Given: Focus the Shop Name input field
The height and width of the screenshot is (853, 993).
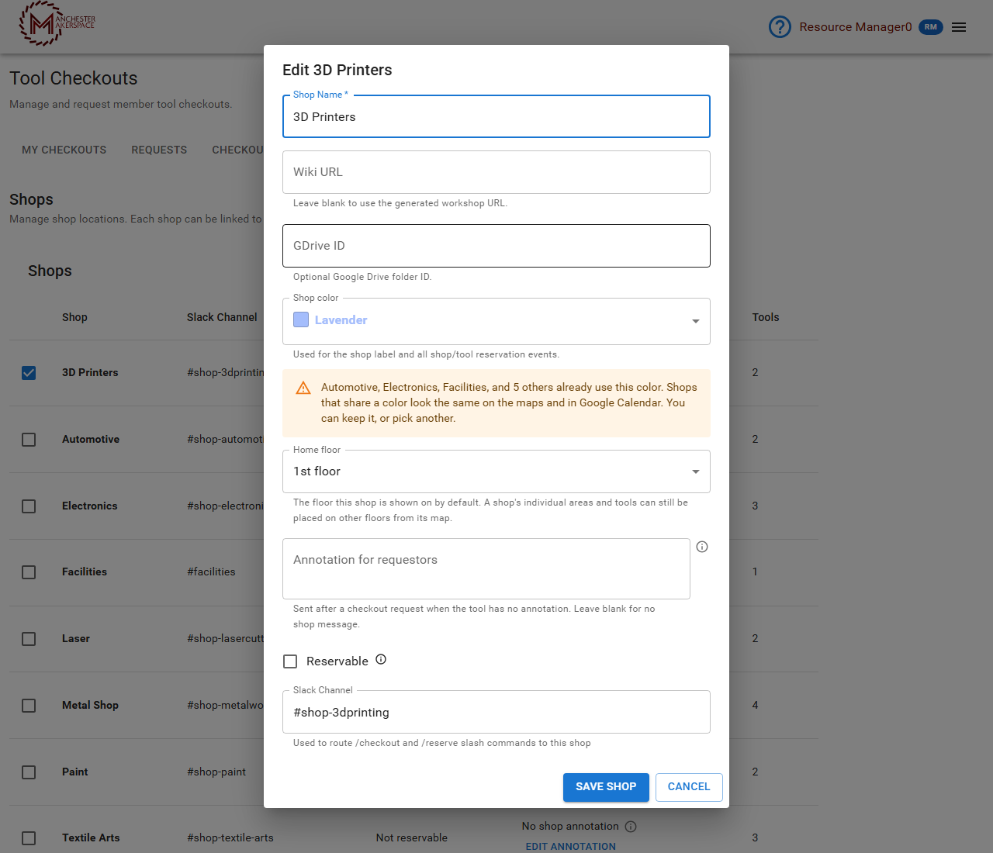Looking at the screenshot, I should 496,117.
